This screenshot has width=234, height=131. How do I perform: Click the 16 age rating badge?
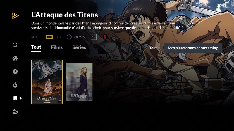(x=94, y=37)
